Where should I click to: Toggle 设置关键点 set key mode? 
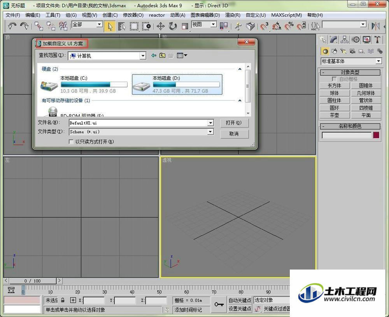coord(240,309)
